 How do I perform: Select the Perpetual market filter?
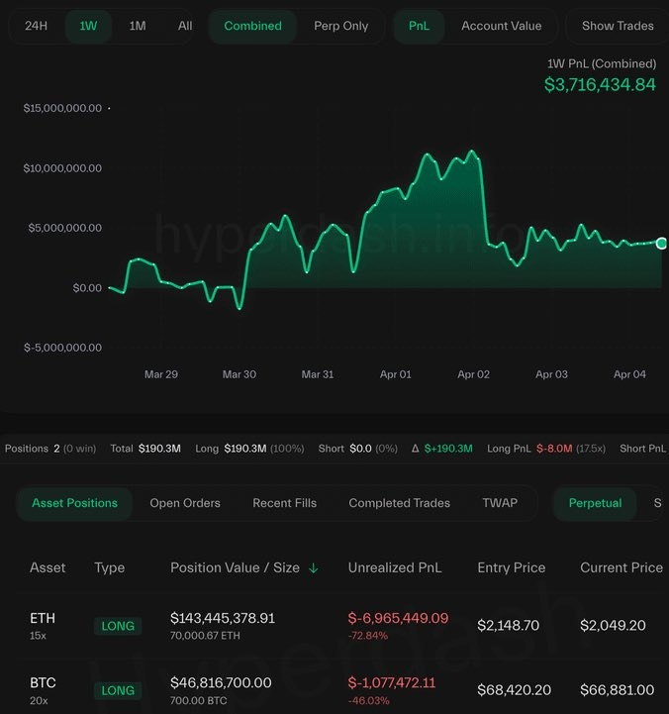tap(595, 503)
